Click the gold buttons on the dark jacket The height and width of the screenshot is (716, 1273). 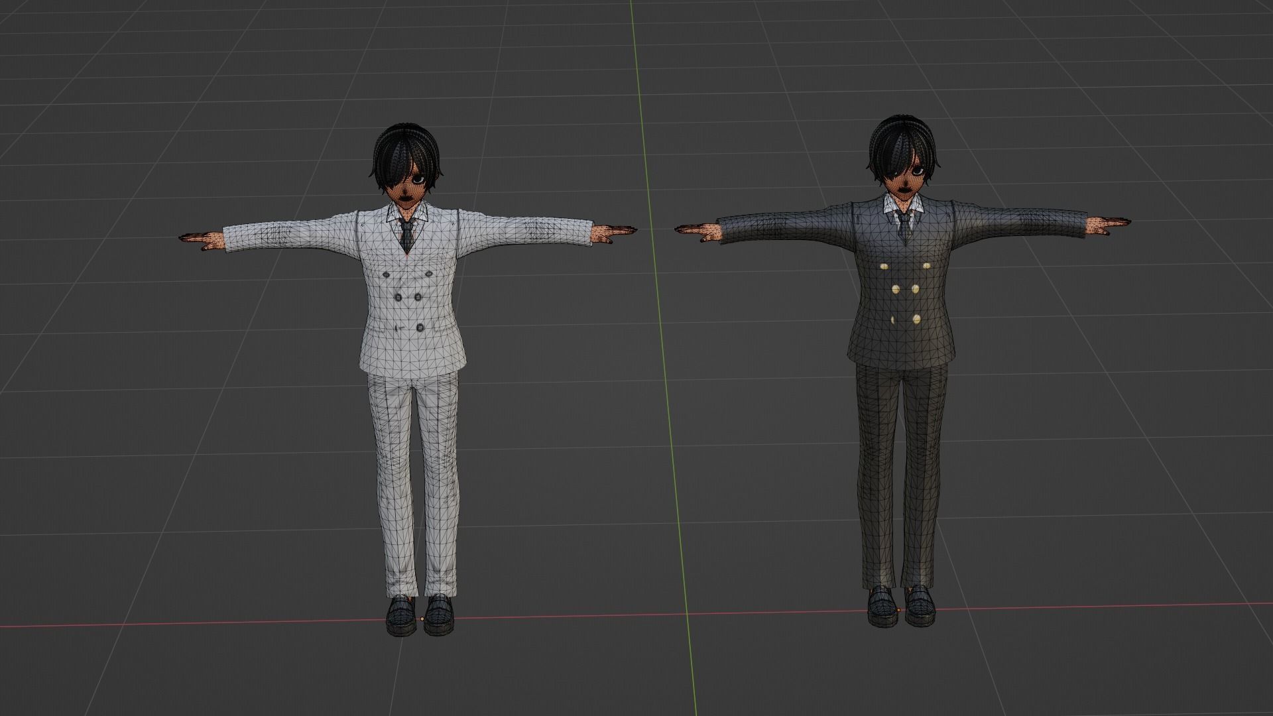tap(904, 292)
